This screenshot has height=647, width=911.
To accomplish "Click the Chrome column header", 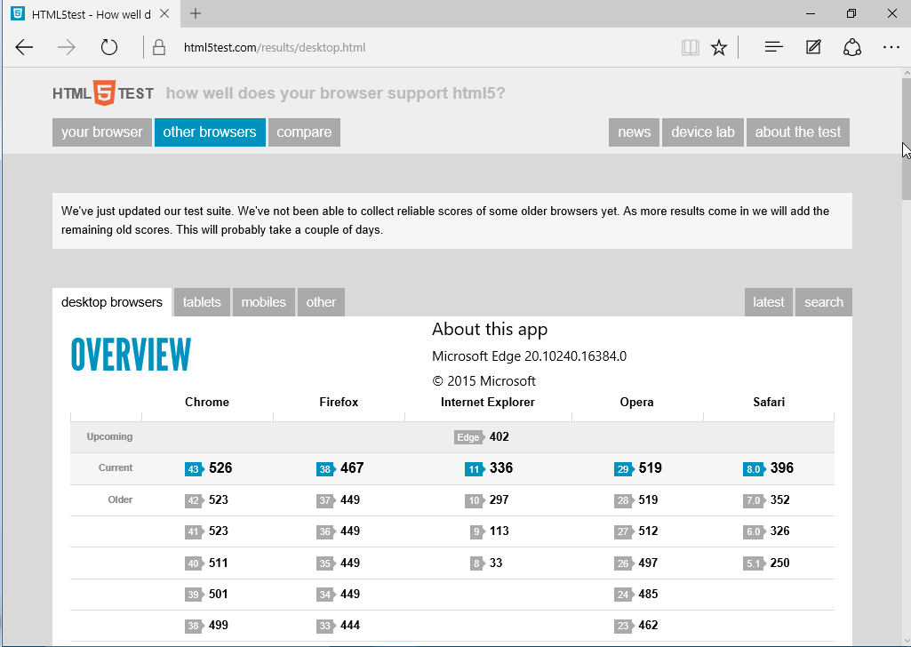I will [207, 402].
